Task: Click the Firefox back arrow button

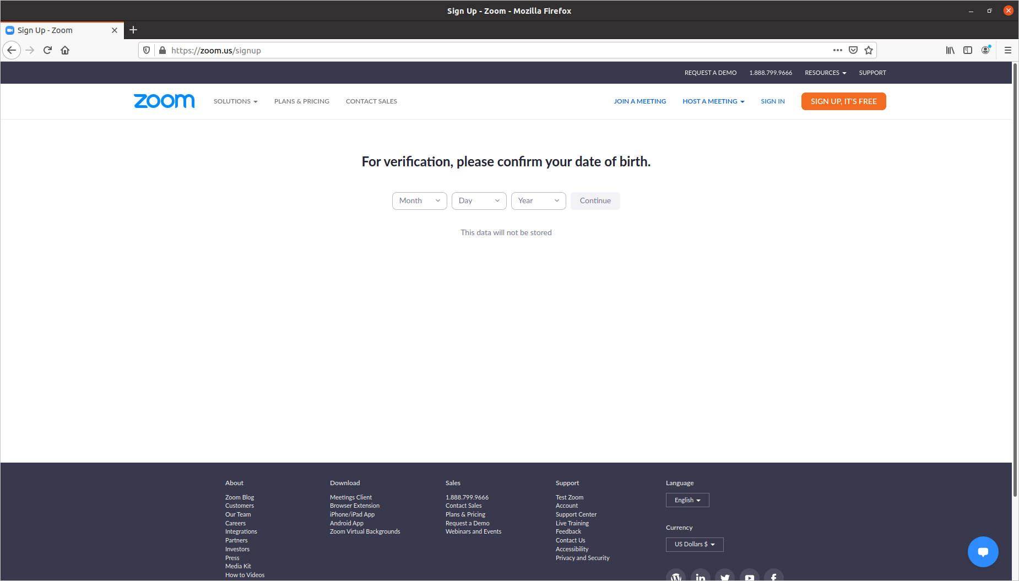Action: (x=12, y=50)
